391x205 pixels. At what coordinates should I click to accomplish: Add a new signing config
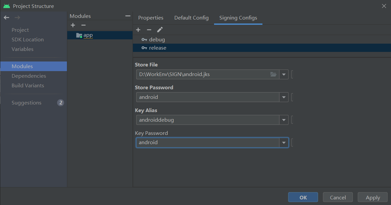(x=138, y=30)
